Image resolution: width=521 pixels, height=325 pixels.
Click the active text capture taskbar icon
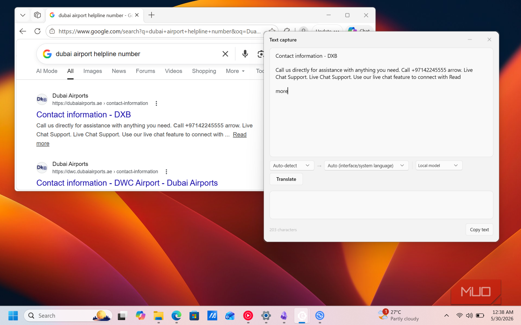[302, 316]
